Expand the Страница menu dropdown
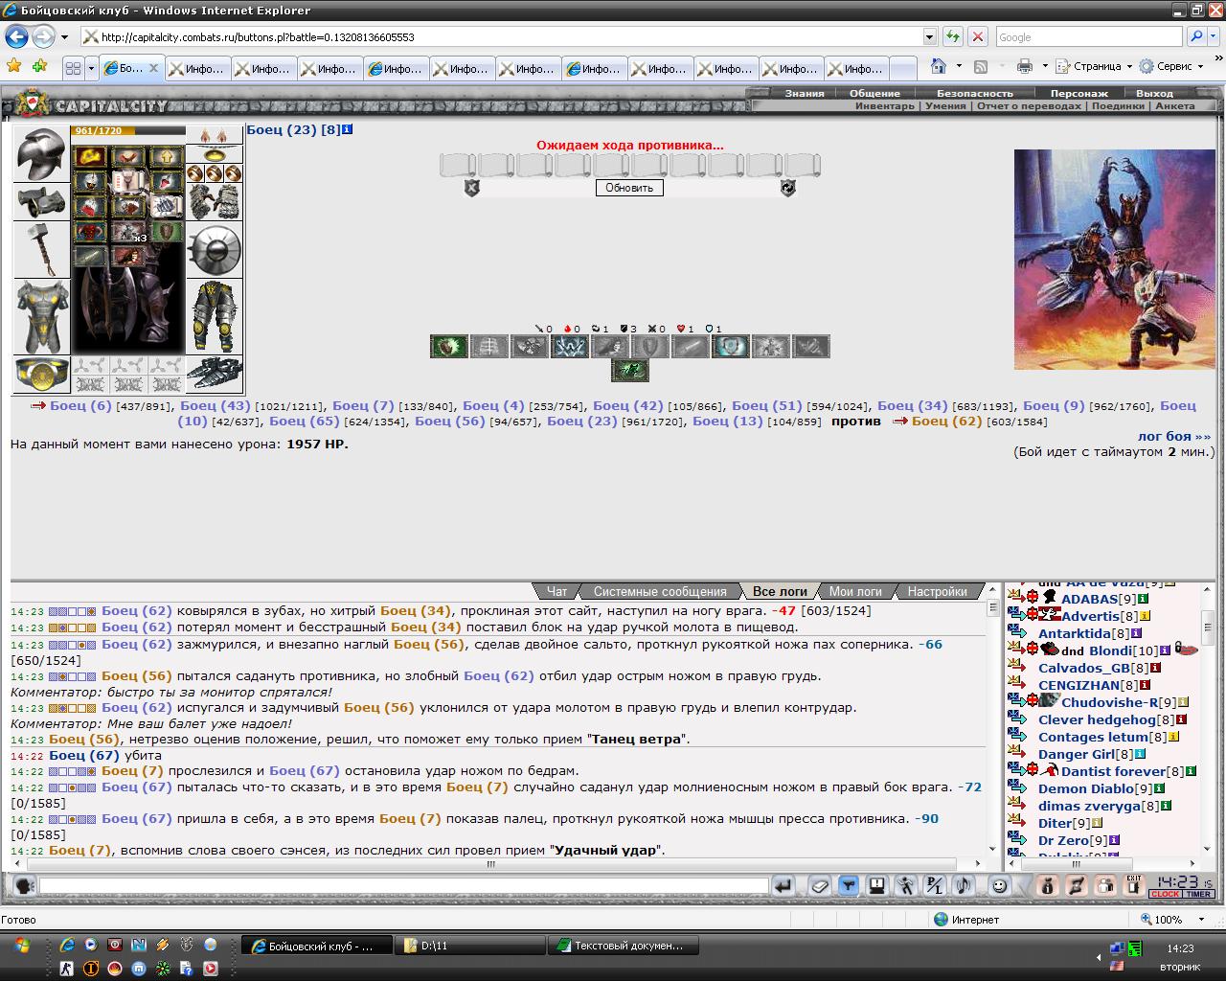Screen dimensions: 1226x981 1128,67
